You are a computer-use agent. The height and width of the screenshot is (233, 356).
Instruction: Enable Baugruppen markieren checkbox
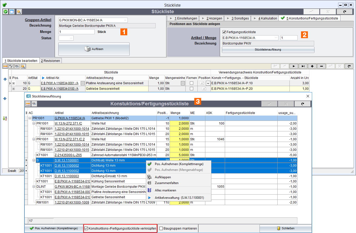click(x=161, y=229)
